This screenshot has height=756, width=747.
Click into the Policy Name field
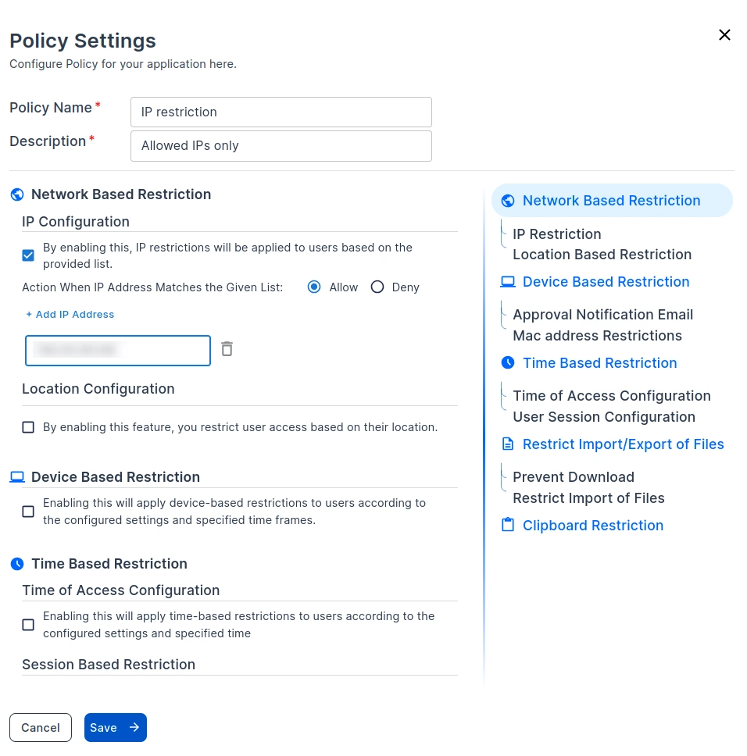(x=281, y=112)
